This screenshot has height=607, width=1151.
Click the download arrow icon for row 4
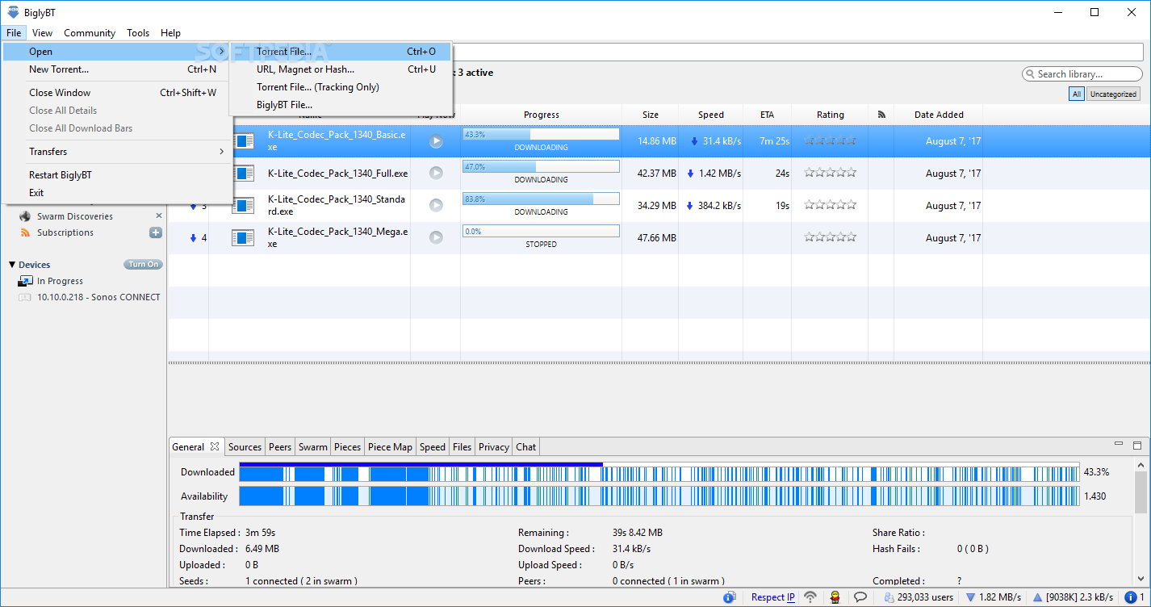coord(193,238)
